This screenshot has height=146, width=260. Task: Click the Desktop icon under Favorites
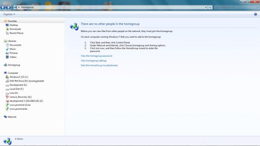[7, 25]
